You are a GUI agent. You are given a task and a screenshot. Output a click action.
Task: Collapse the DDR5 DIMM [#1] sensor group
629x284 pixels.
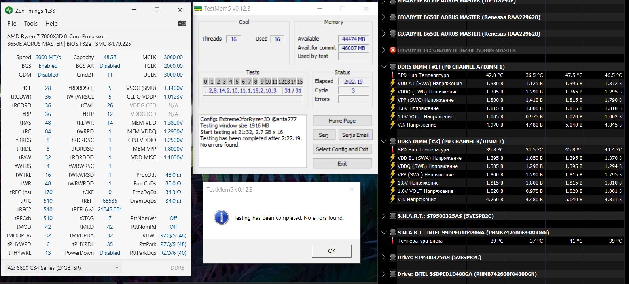coord(383,67)
